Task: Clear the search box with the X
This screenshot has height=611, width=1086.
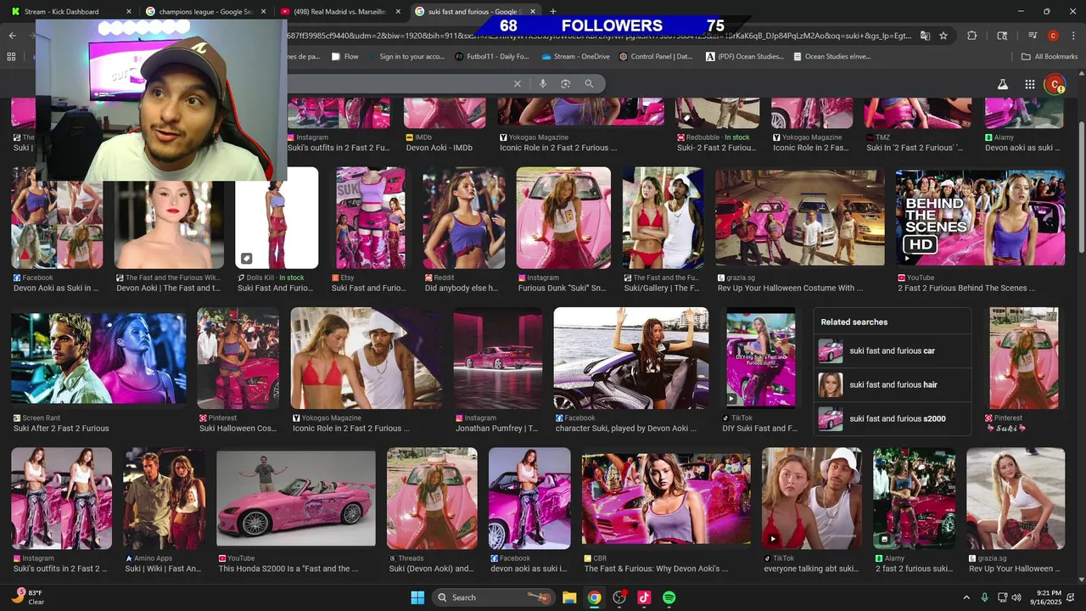Action: point(517,84)
